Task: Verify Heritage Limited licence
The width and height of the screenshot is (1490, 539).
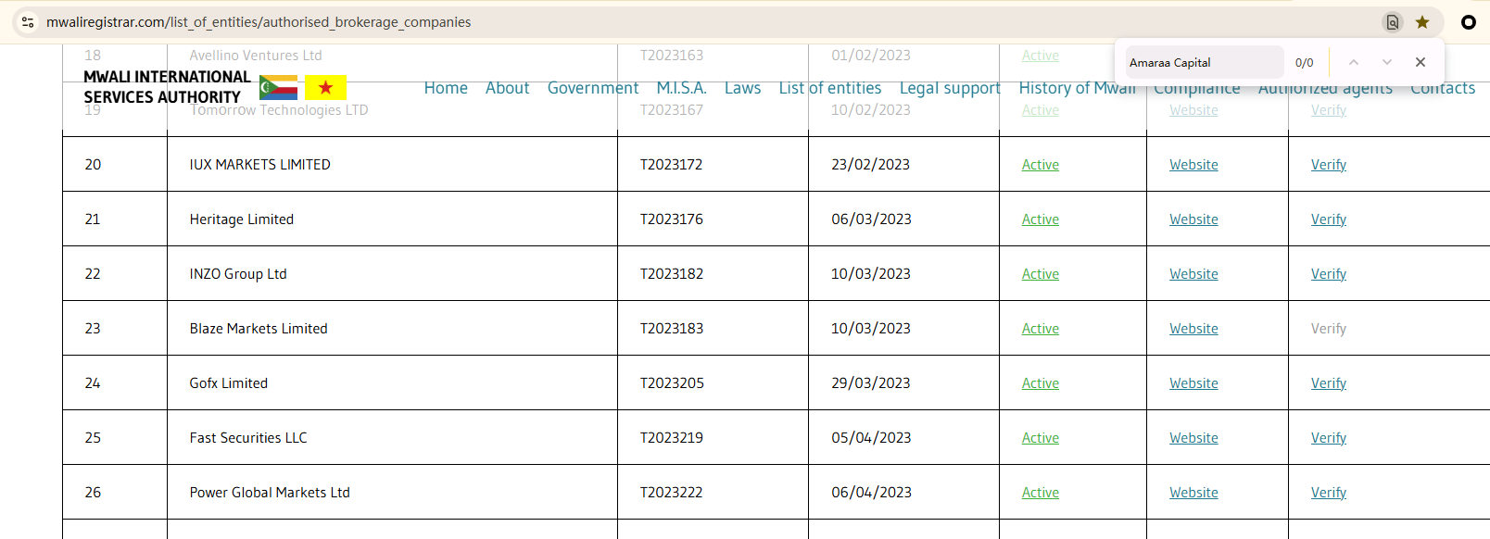Action: pyautogui.click(x=1328, y=219)
